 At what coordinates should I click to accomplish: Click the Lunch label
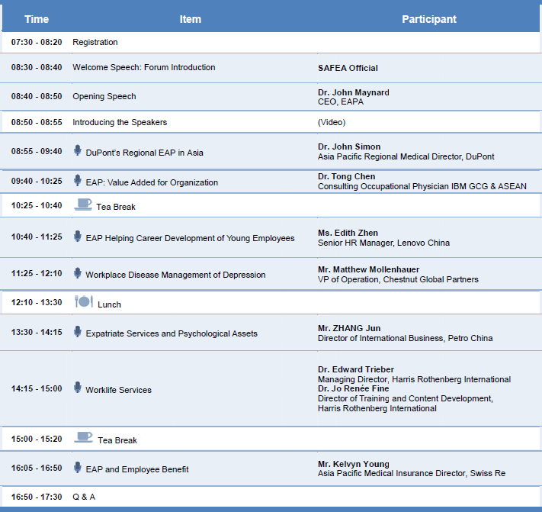[x=109, y=304]
